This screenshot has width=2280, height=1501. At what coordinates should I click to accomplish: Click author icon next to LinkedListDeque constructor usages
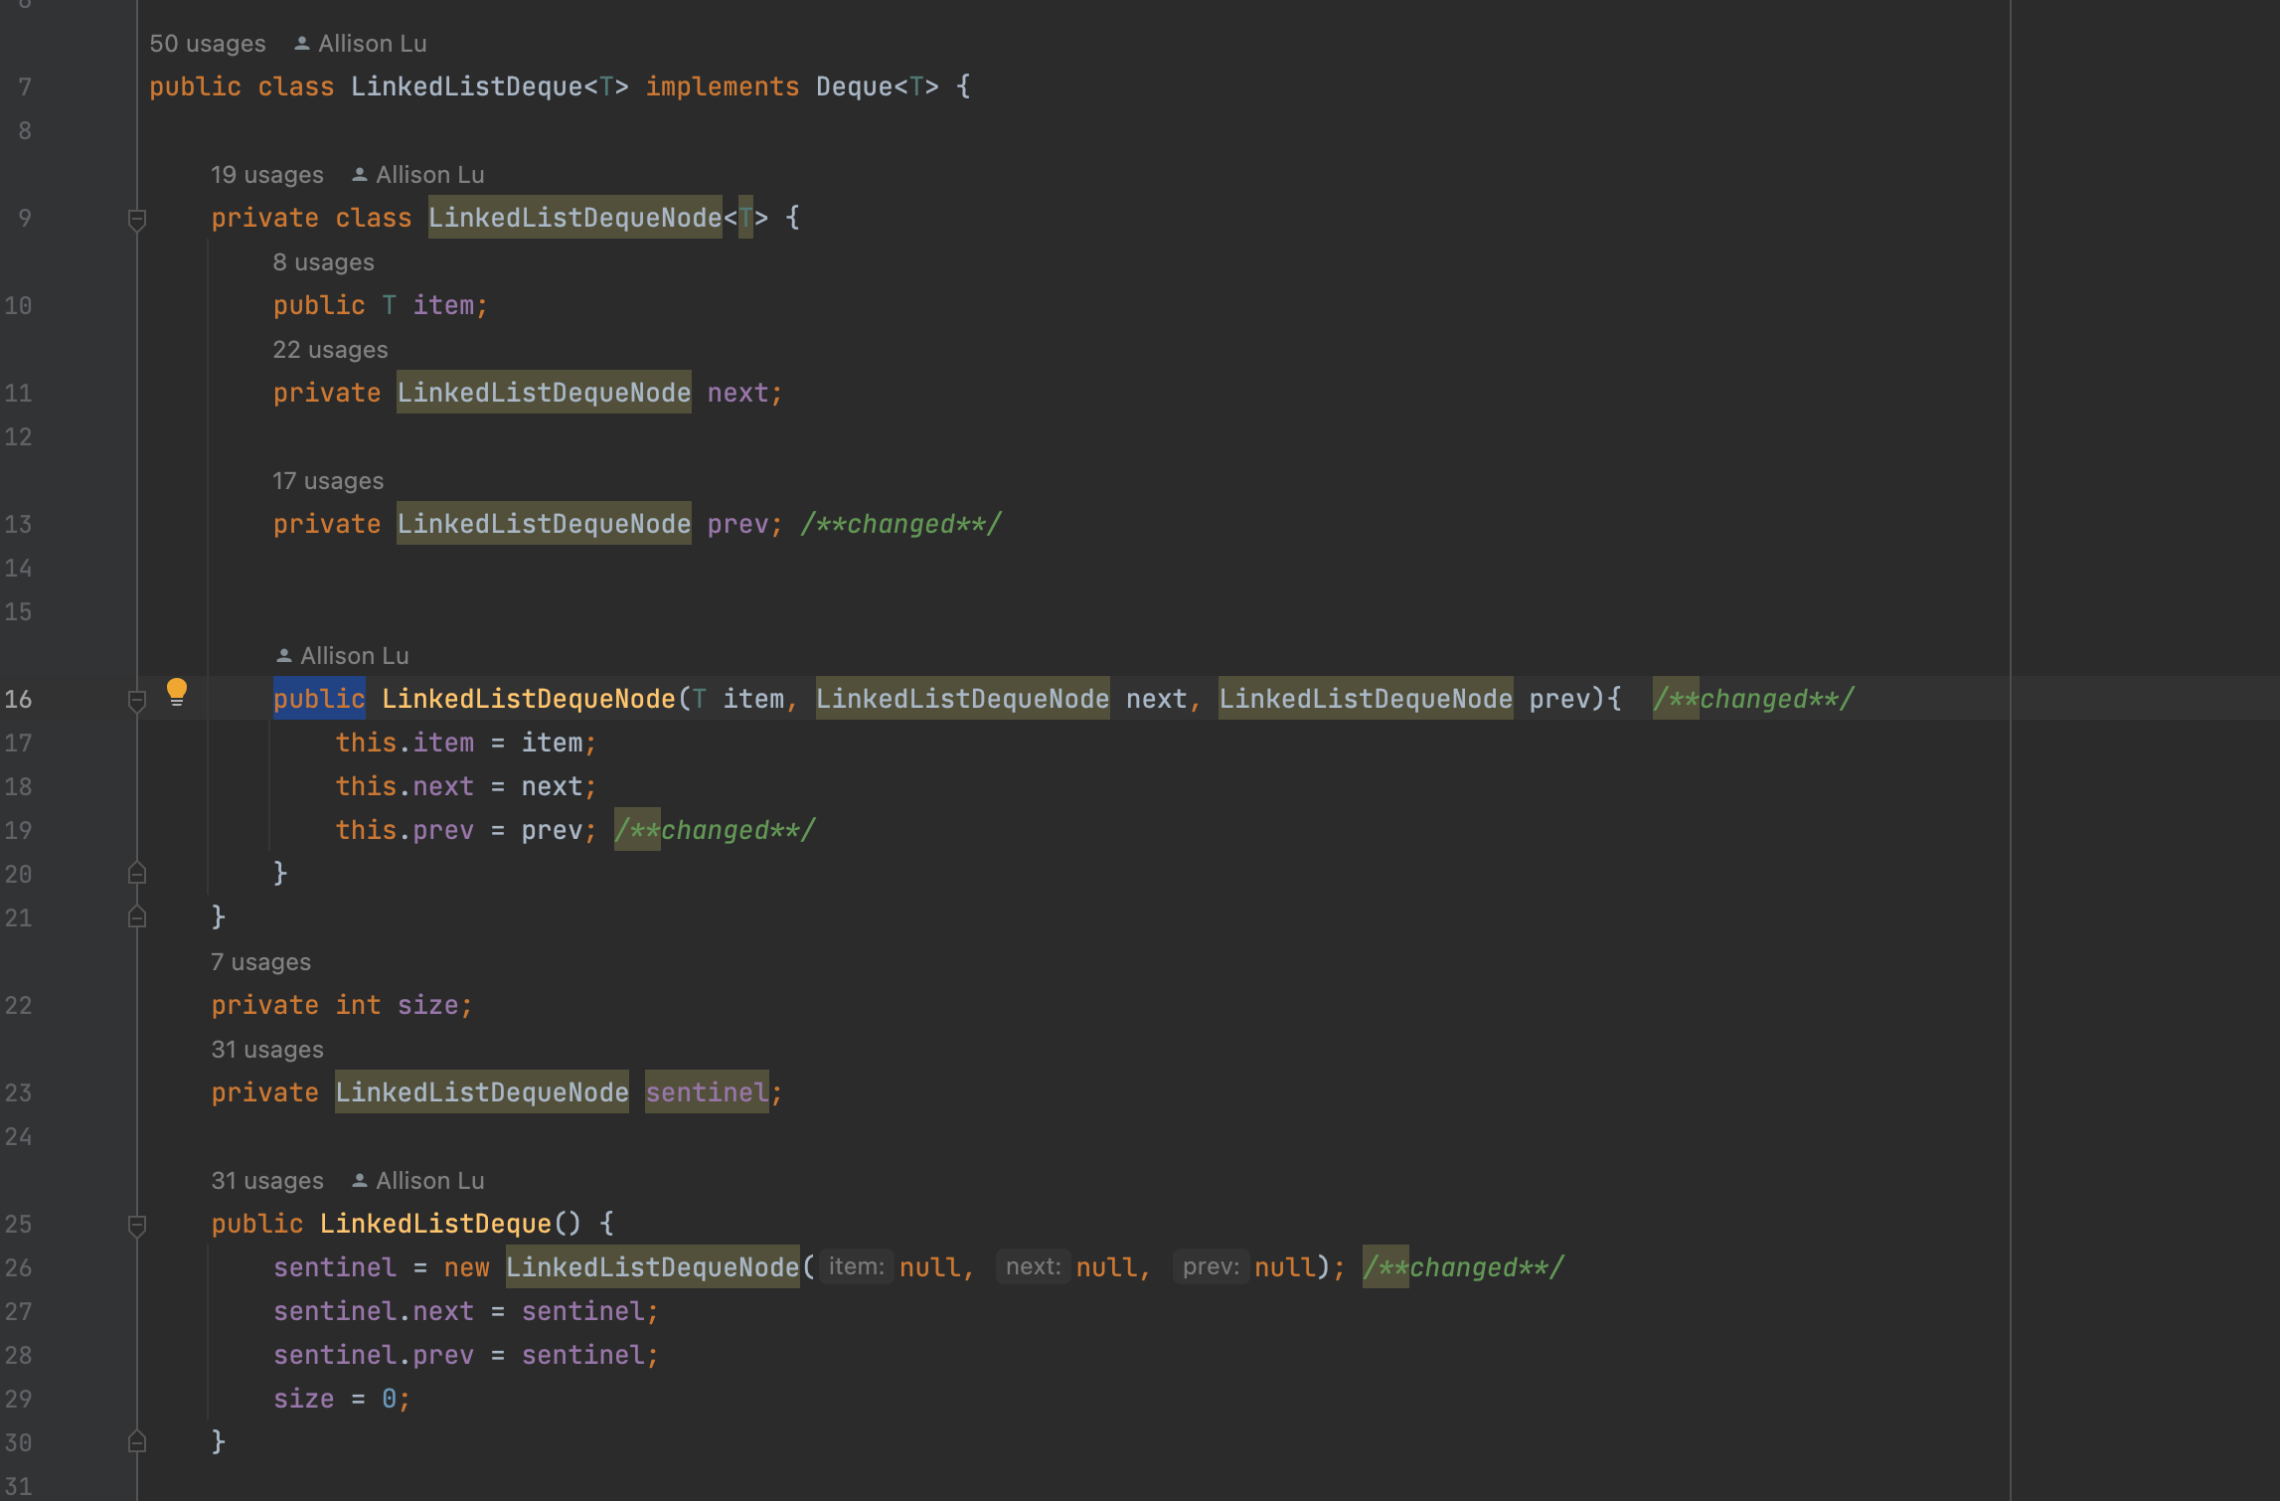360,1181
